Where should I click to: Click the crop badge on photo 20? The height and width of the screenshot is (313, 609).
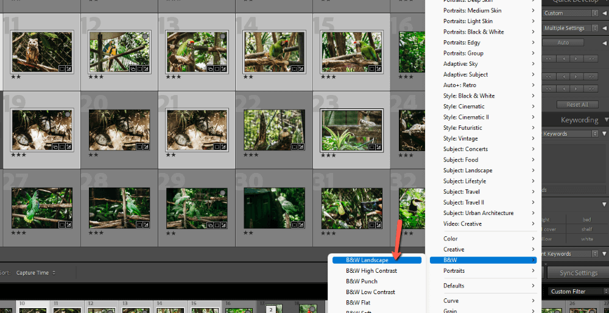pos(140,147)
